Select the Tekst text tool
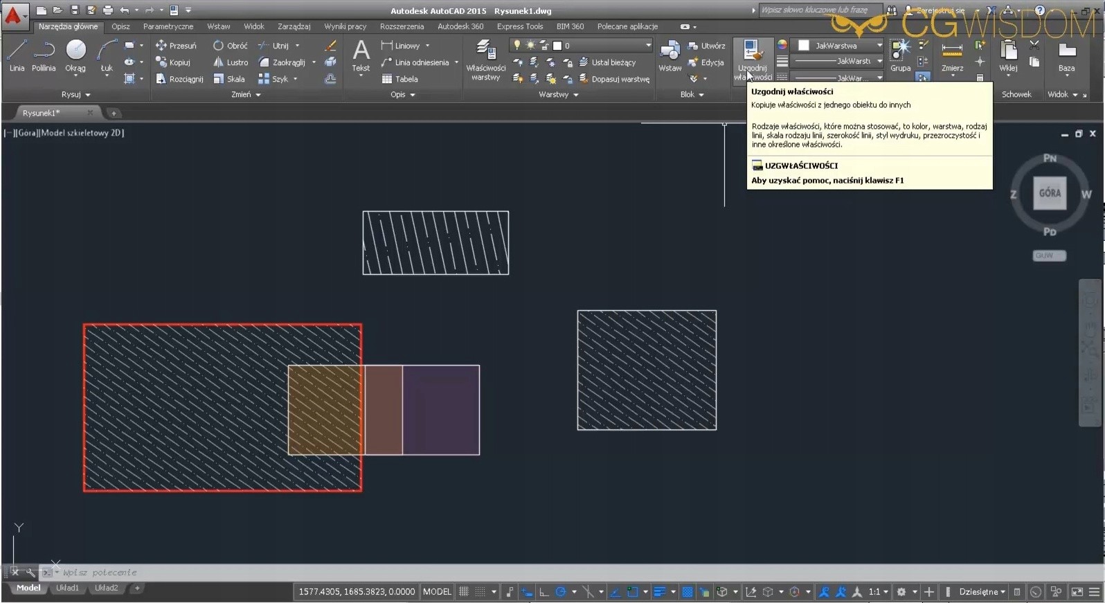 coord(361,55)
